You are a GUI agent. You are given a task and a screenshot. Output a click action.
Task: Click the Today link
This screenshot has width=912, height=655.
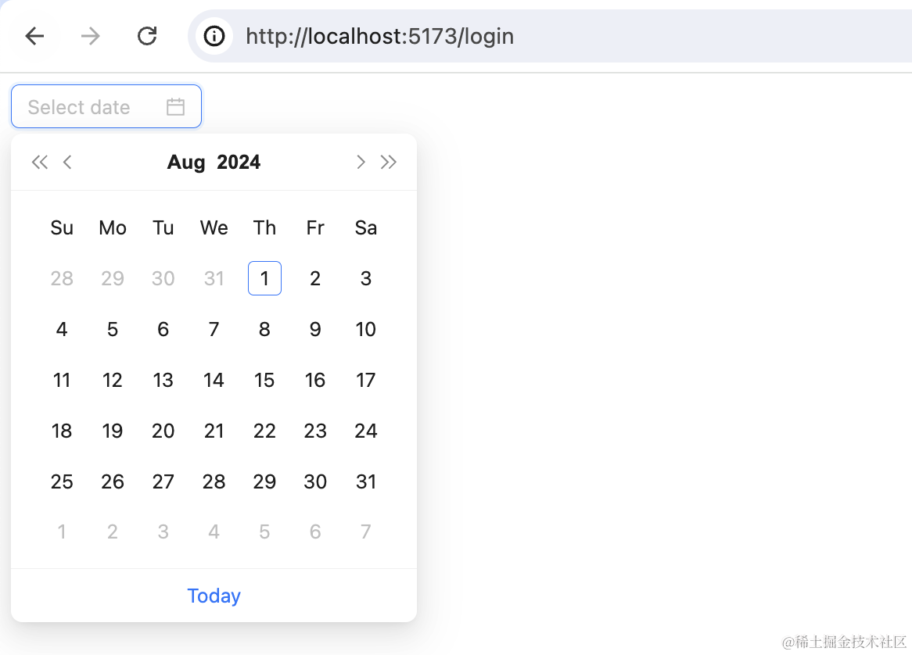tap(214, 596)
